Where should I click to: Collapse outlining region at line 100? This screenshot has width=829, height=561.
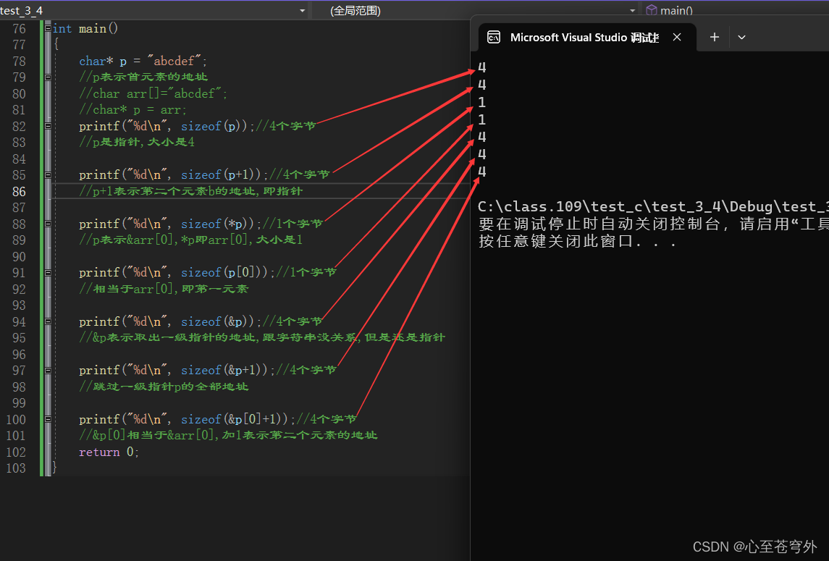pyautogui.click(x=48, y=419)
